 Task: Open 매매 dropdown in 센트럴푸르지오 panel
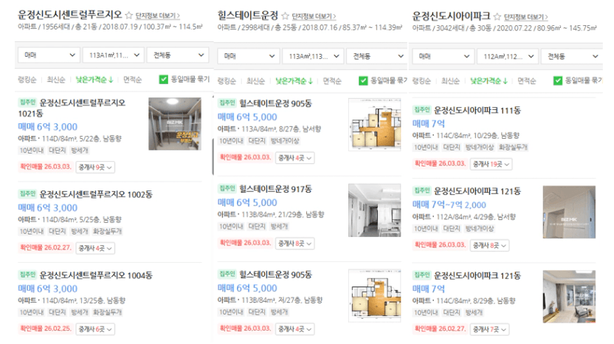pyautogui.click(x=49, y=55)
